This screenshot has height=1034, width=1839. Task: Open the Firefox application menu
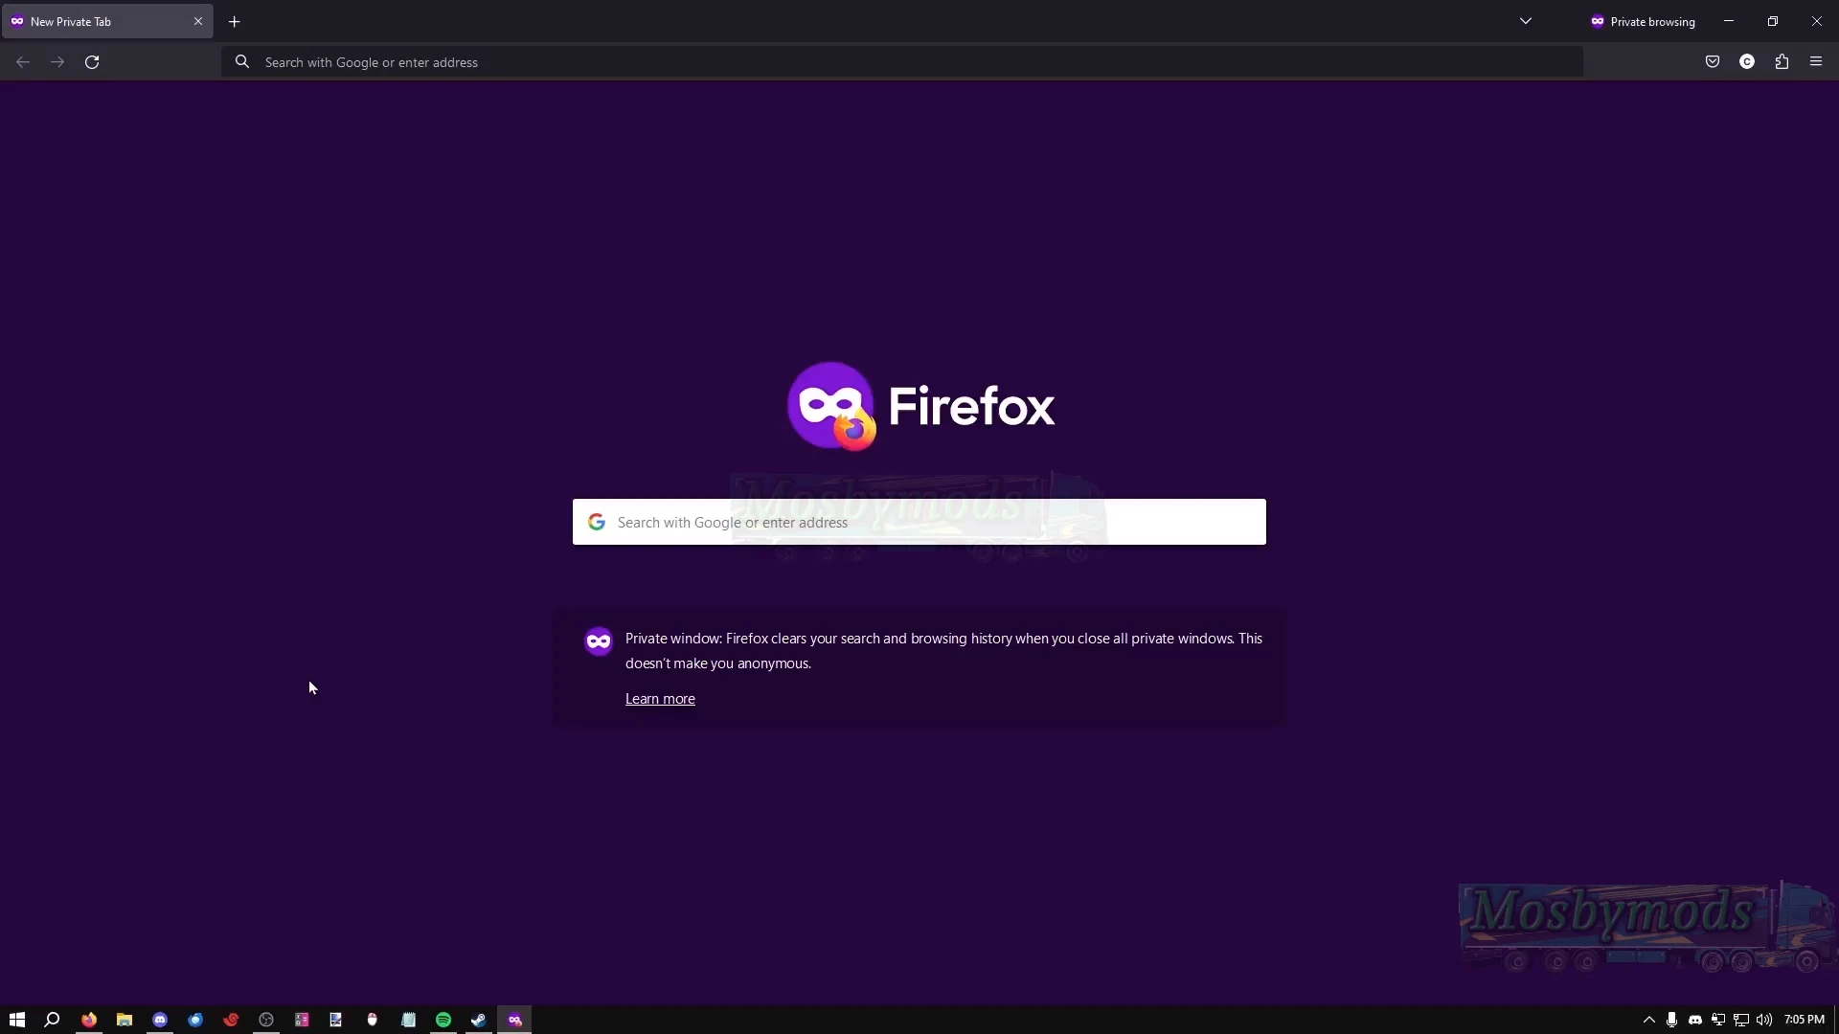tap(1816, 62)
